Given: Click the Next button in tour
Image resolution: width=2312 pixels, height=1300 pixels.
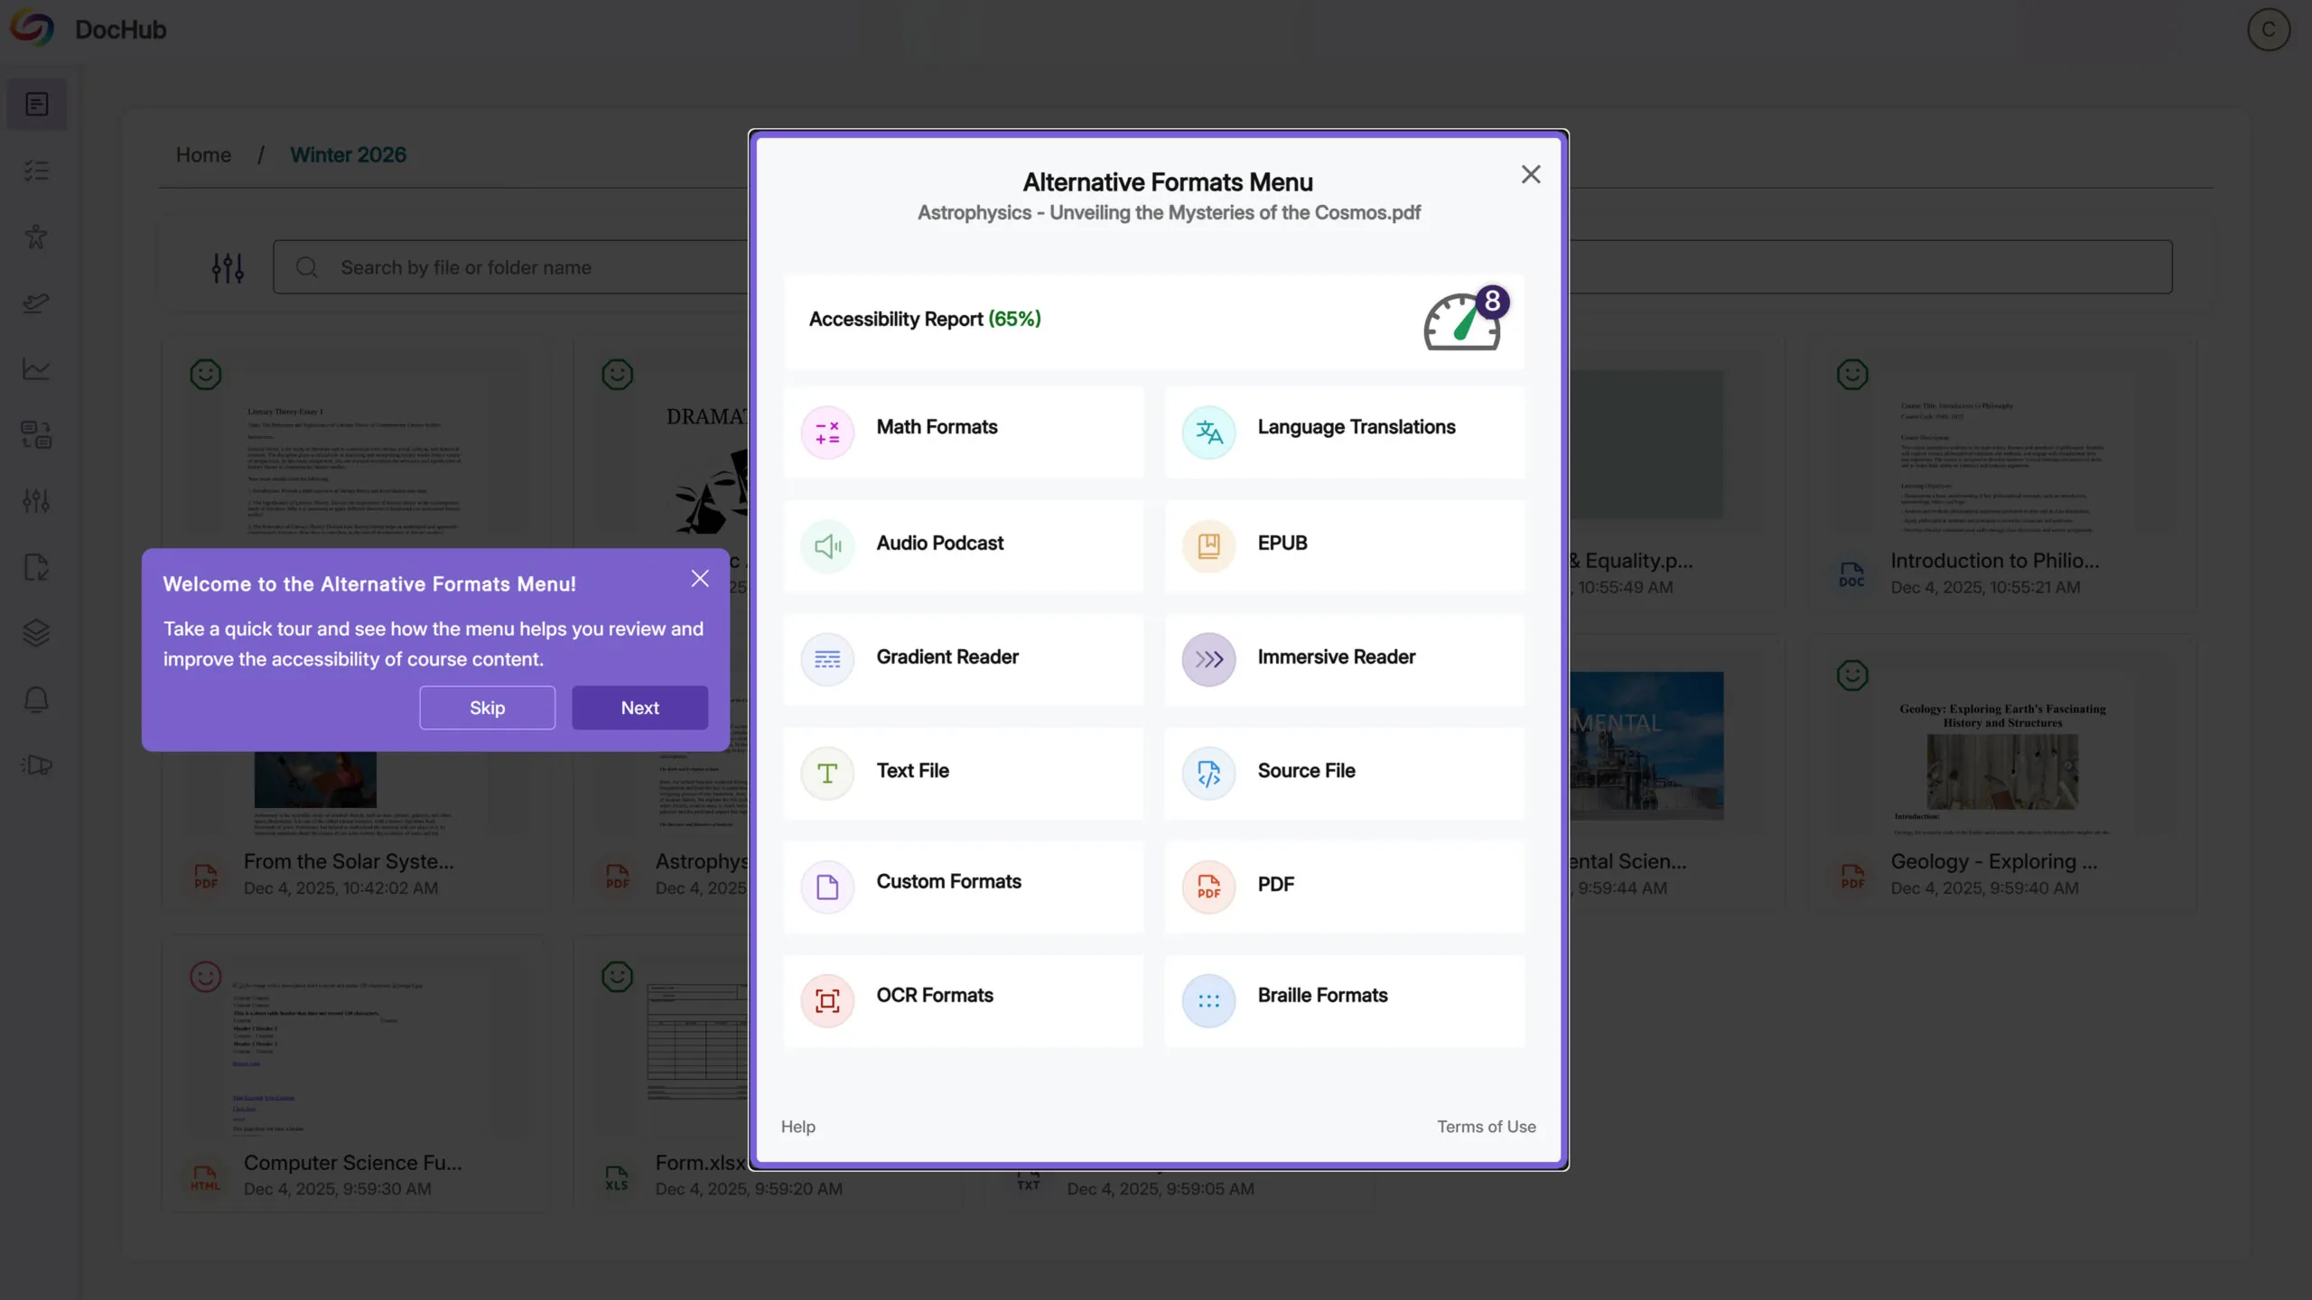Looking at the screenshot, I should pos(639,709).
